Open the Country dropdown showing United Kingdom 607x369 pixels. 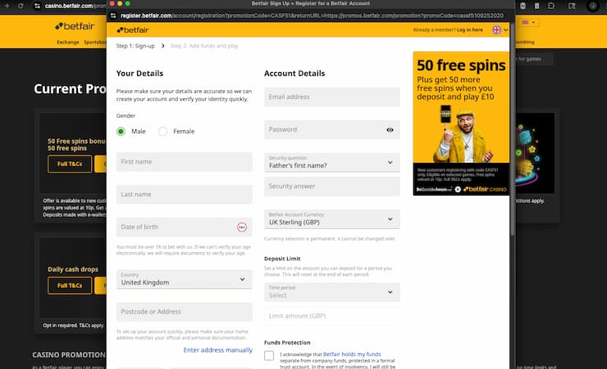point(185,279)
